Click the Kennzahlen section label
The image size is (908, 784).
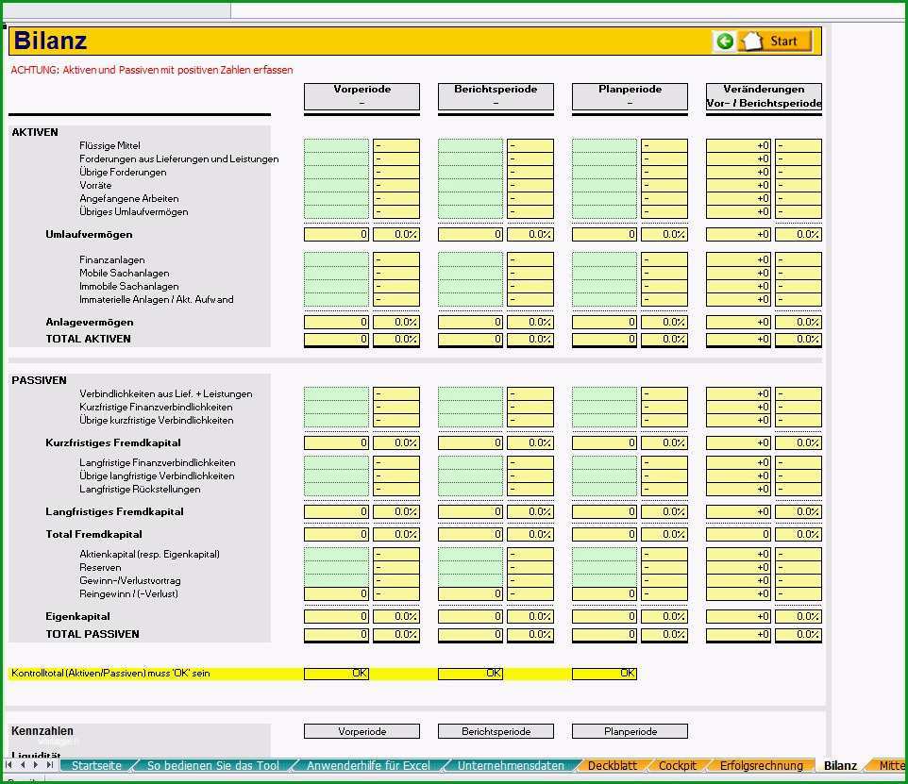point(42,731)
